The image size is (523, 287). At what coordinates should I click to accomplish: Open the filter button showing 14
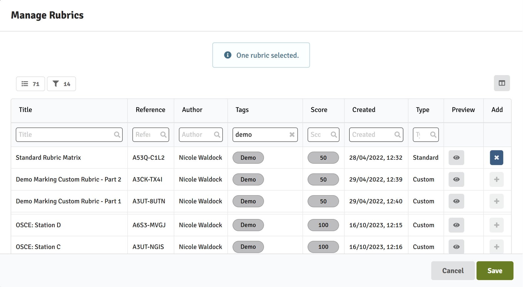61,84
